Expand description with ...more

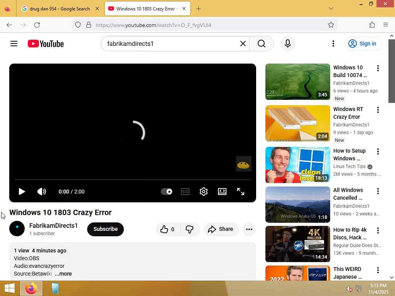coord(63,274)
